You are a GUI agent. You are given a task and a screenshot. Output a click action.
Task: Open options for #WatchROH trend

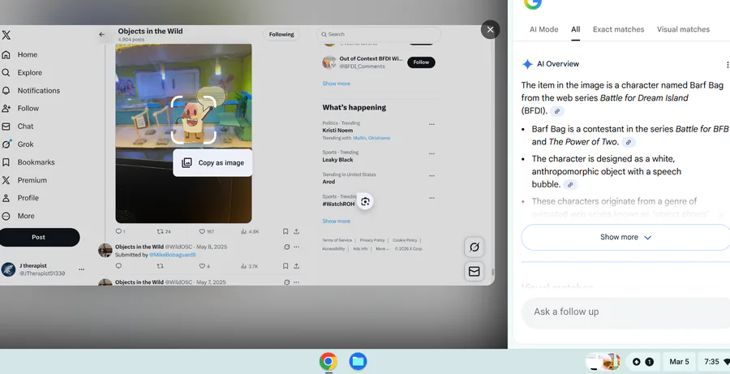(432, 198)
